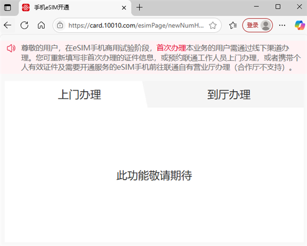Select the 手机eSIM开通 browser tab
Screen dimensions: 307x246
tap(67, 8)
